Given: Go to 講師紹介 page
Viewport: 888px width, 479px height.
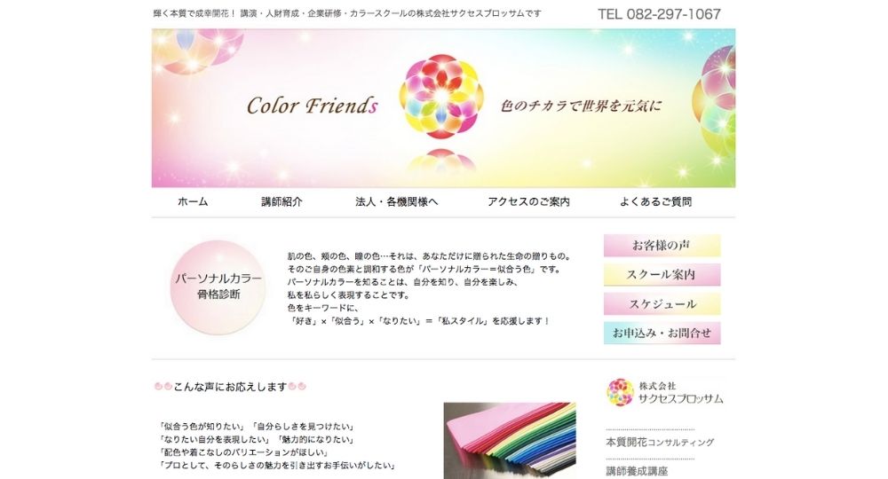Looking at the screenshot, I should coord(281,202).
